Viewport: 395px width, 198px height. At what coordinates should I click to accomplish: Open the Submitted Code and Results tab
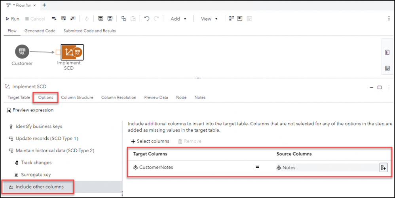click(x=89, y=30)
